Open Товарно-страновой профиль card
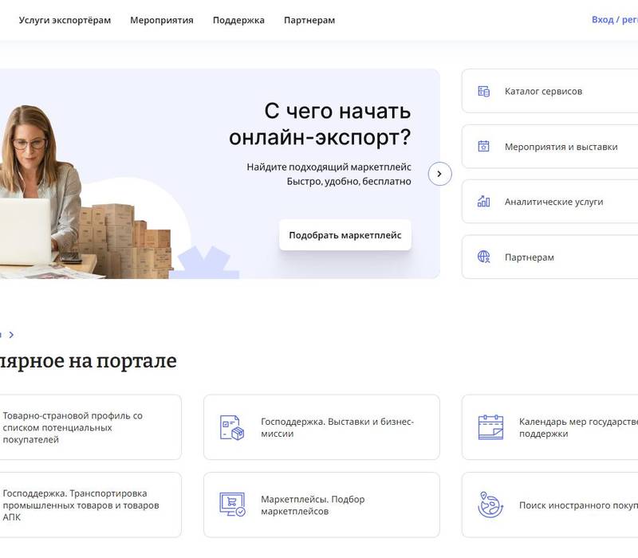 point(90,427)
